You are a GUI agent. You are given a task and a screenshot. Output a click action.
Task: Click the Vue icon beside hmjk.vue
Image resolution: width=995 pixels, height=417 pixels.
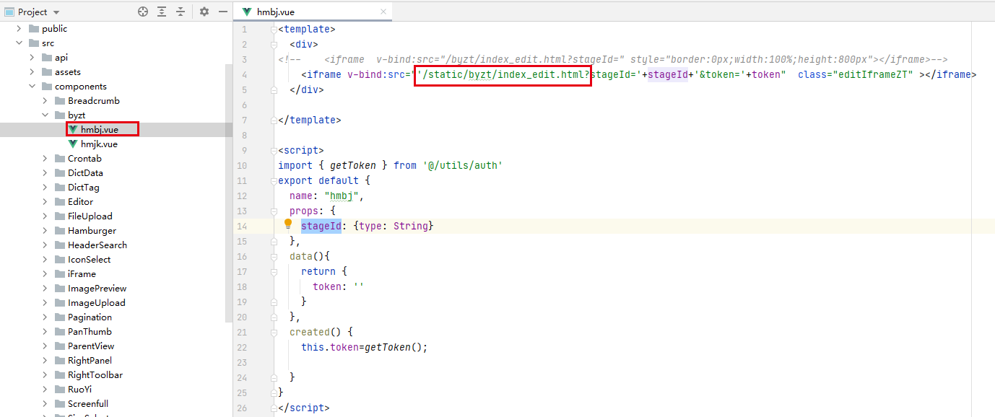73,144
